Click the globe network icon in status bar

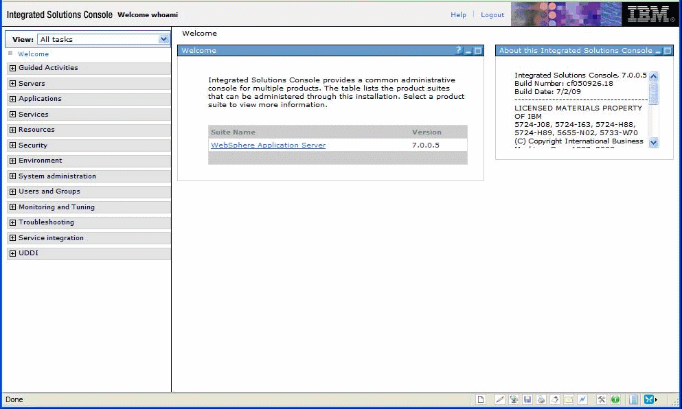[x=514, y=399]
